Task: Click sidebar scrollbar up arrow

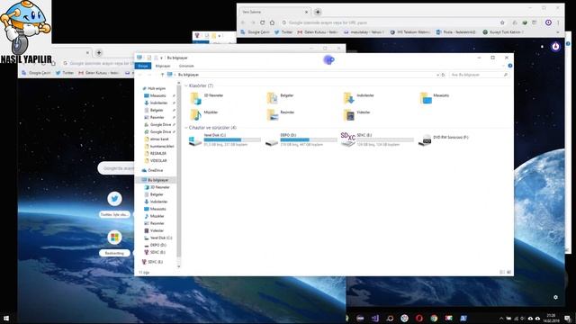Action: point(179,84)
